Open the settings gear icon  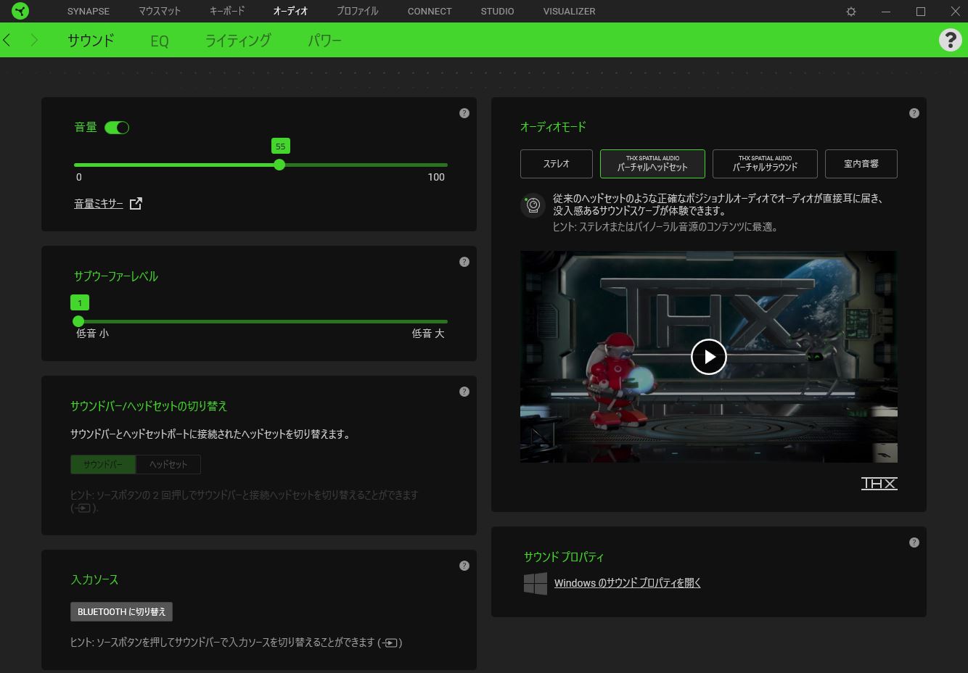pos(851,12)
